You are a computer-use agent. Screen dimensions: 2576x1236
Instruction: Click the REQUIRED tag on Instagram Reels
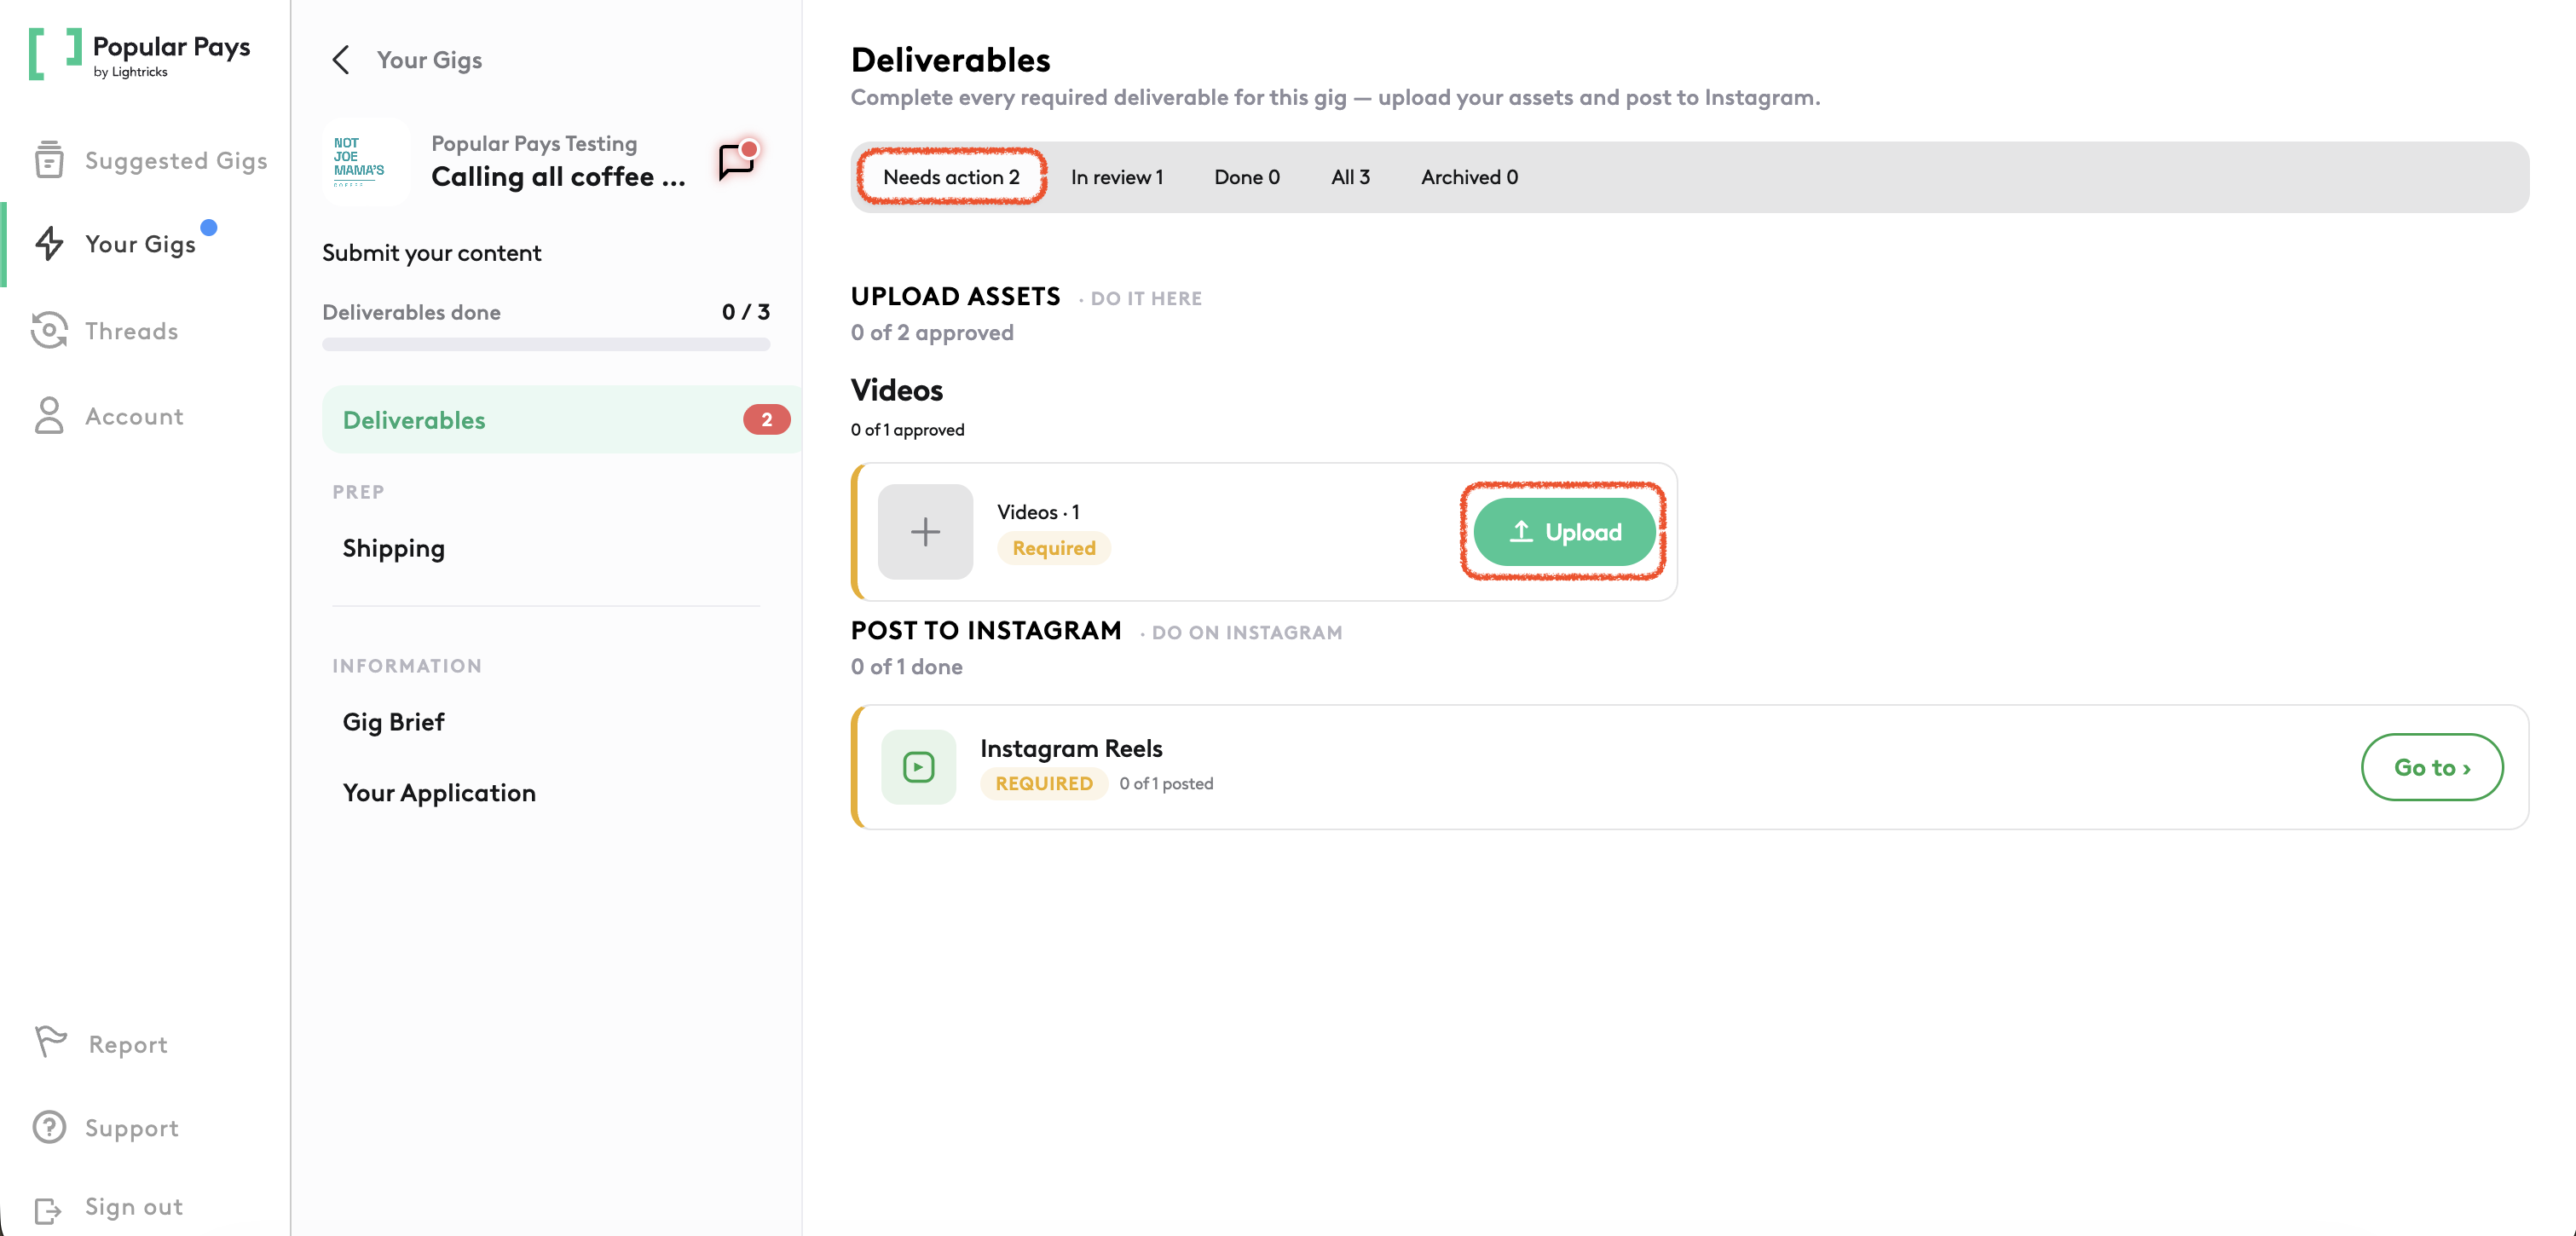click(1043, 783)
